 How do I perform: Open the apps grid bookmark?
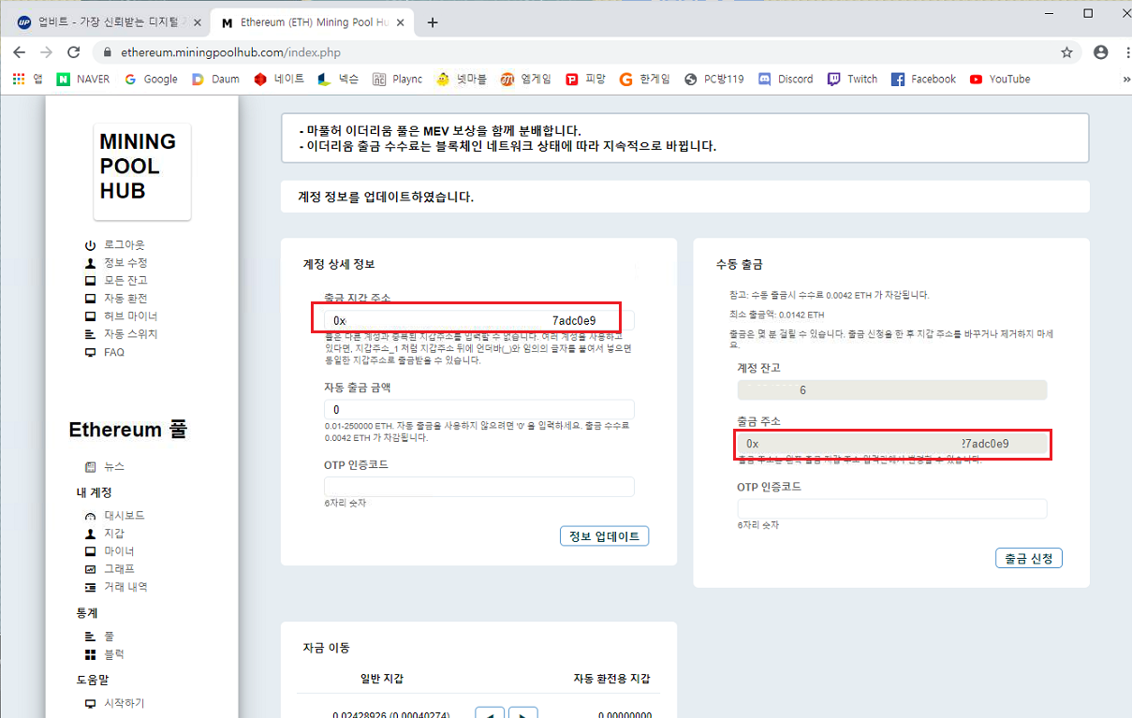click(x=27, y=80)
